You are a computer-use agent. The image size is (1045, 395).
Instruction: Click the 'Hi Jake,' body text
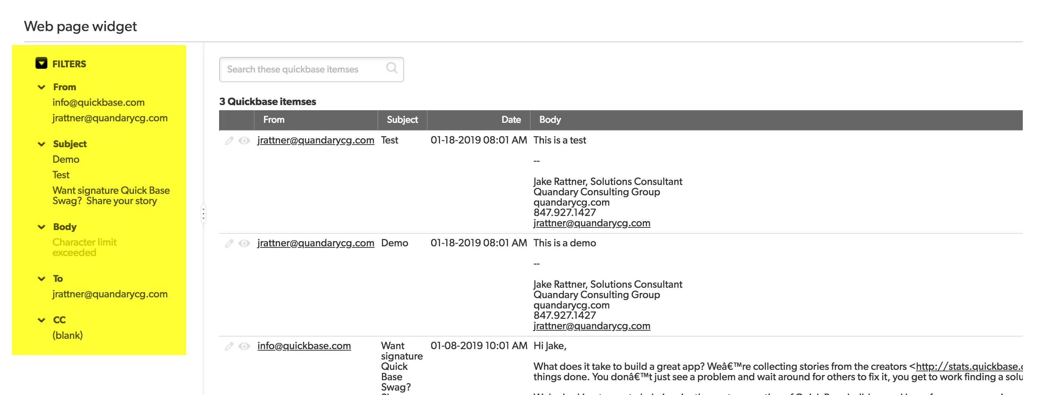(x=550, y=346)
